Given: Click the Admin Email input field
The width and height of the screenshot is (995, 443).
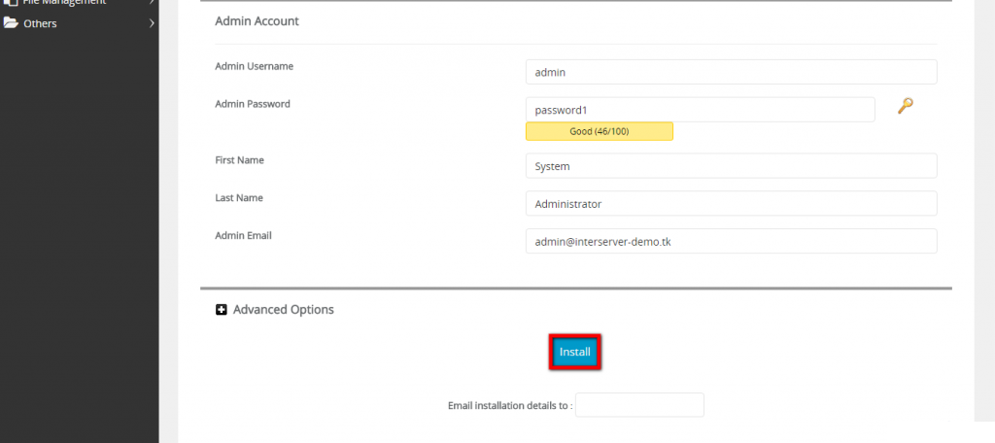Looking at the screenshot, I should (731, 241).
